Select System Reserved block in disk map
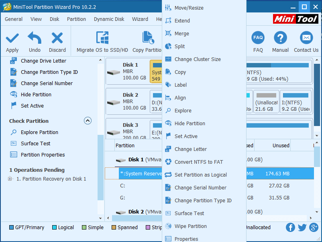Viewport: 322px width, 242px height. (156, 71)
